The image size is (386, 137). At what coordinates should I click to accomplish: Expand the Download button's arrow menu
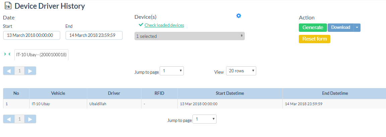(357, 27)
